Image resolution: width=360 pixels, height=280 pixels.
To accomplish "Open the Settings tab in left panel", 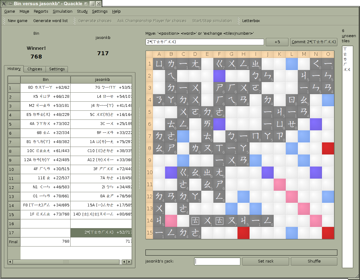I will point(57,69).
